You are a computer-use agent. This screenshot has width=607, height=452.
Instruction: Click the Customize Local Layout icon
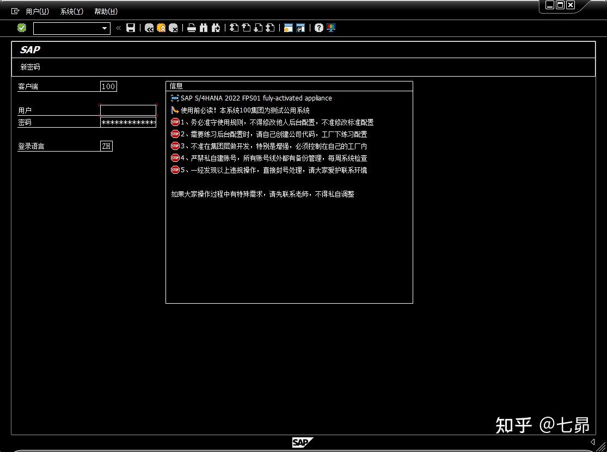click(x=330, y=28)
